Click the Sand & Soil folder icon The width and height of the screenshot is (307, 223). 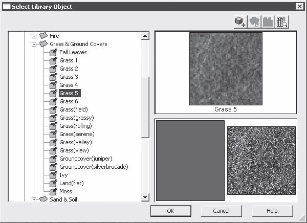(43, 199)
